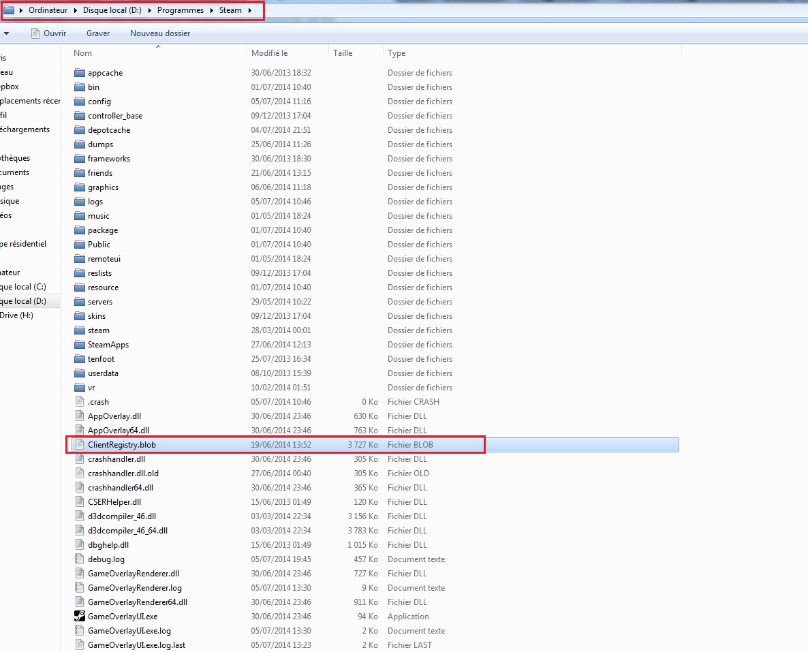Select the skins folder name
808x652 pixels.
96,316
